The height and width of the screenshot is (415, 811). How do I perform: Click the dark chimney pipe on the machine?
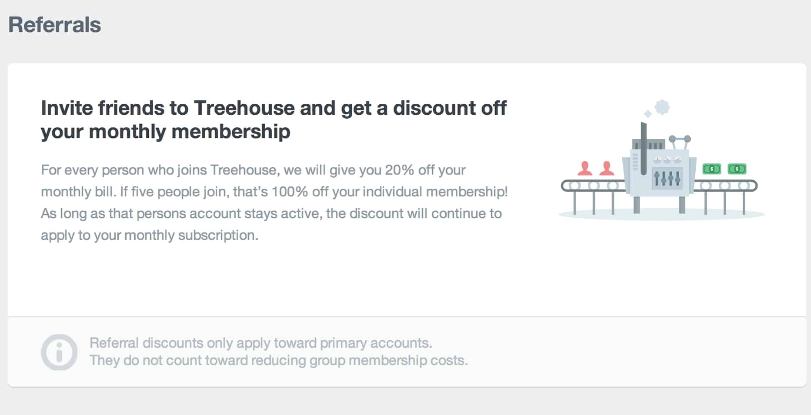point(644,148)
